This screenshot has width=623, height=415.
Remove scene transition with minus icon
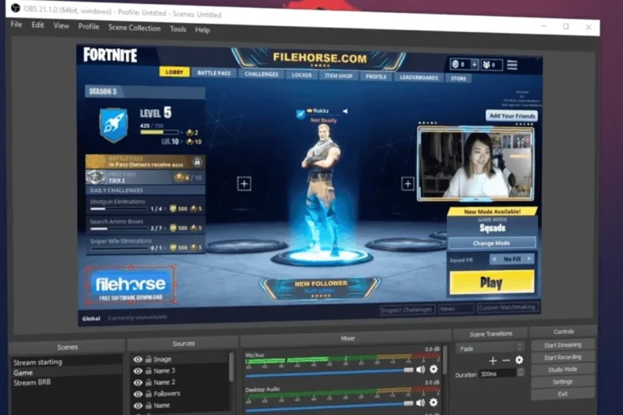coord(506,360)
